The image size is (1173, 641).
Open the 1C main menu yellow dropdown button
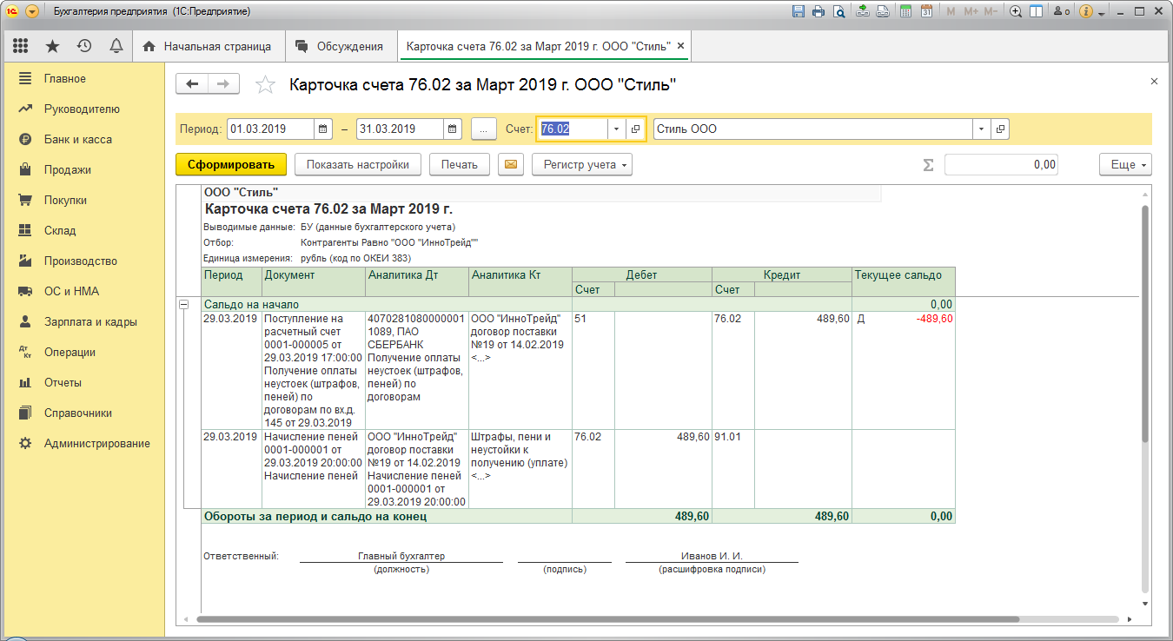[x=32, y=11]
